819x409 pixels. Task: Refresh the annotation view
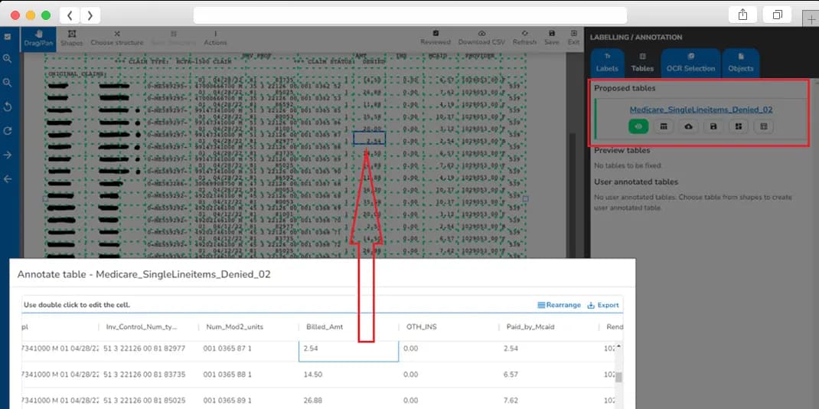point(524,38)
